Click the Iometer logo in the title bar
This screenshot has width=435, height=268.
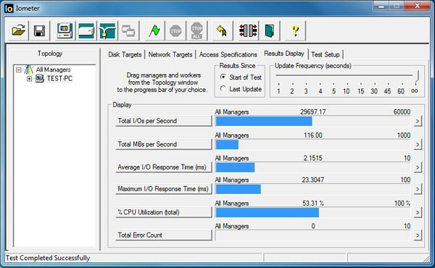pyautogui.click(x=9, y=8)
